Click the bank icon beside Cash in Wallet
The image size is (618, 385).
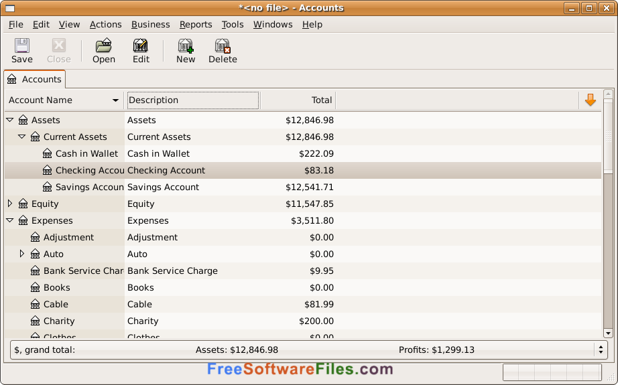coord(48,153)
